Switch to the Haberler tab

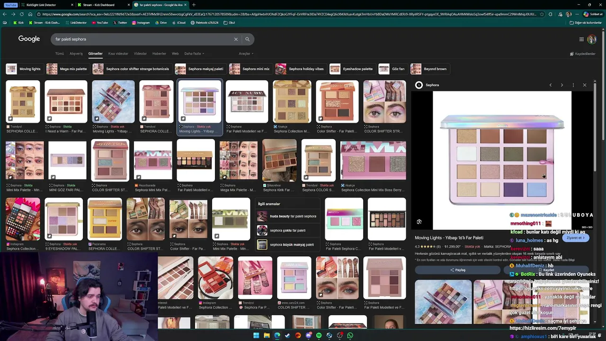(x=159, y=54)
